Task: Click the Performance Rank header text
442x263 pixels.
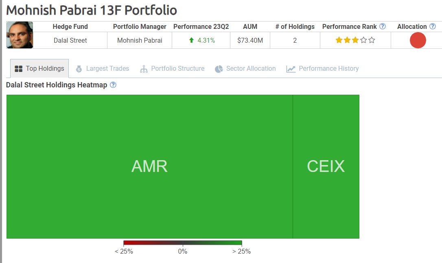Action: click(349, 26)
